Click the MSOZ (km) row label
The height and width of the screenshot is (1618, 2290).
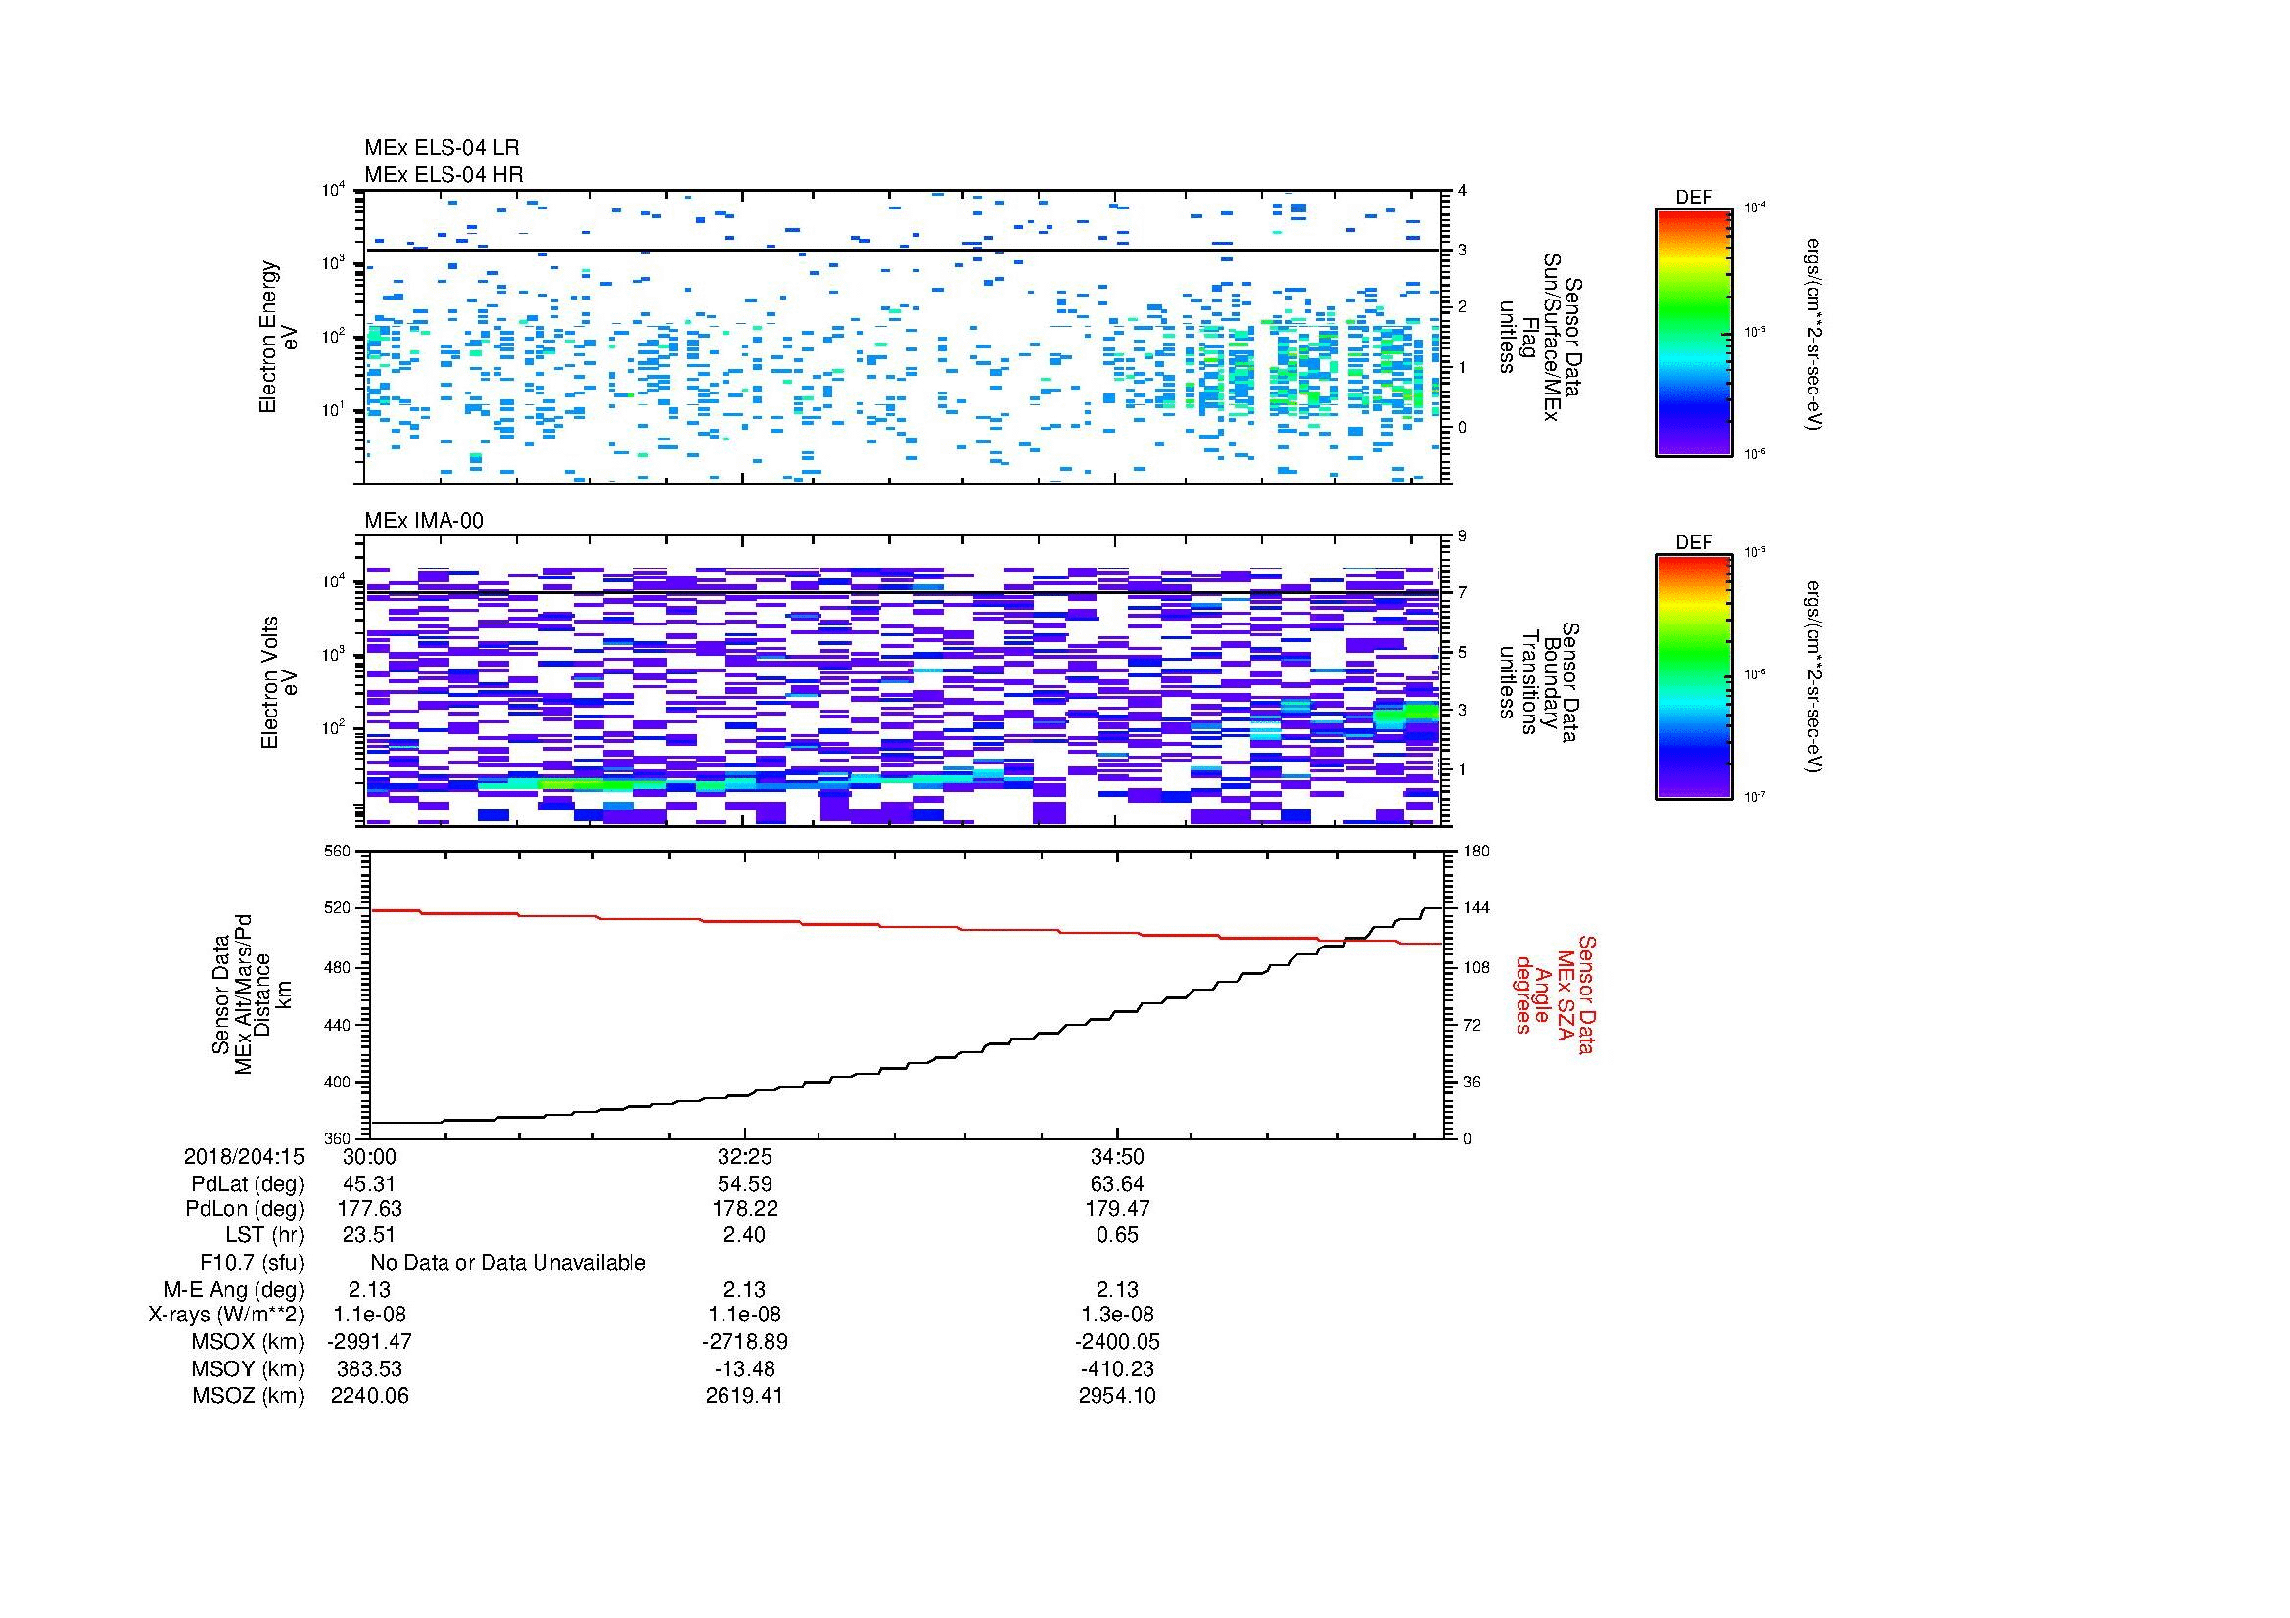pos(248,1396)
